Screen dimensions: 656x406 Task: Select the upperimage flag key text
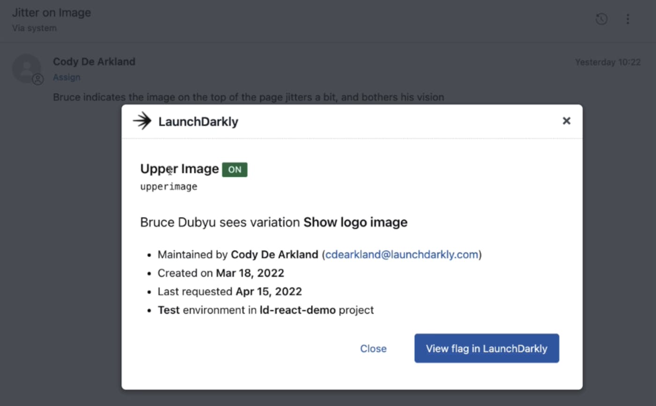pyautogui.click(x=169, y=187)
